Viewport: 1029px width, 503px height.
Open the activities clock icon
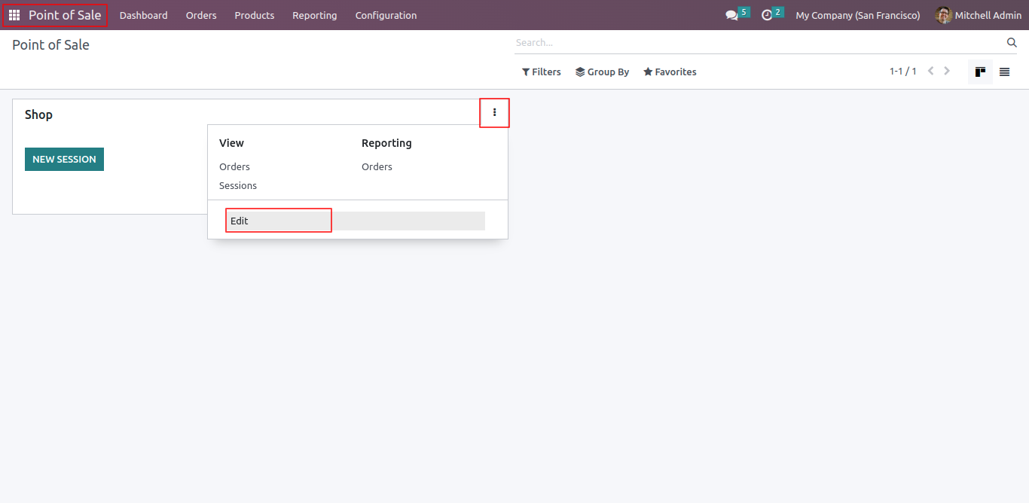[x=767, y=15]
